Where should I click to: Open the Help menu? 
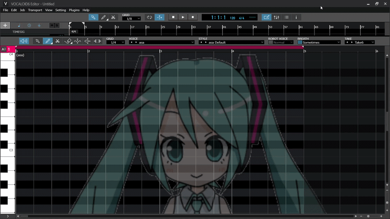pyautogui.click(x=86, y=10)
